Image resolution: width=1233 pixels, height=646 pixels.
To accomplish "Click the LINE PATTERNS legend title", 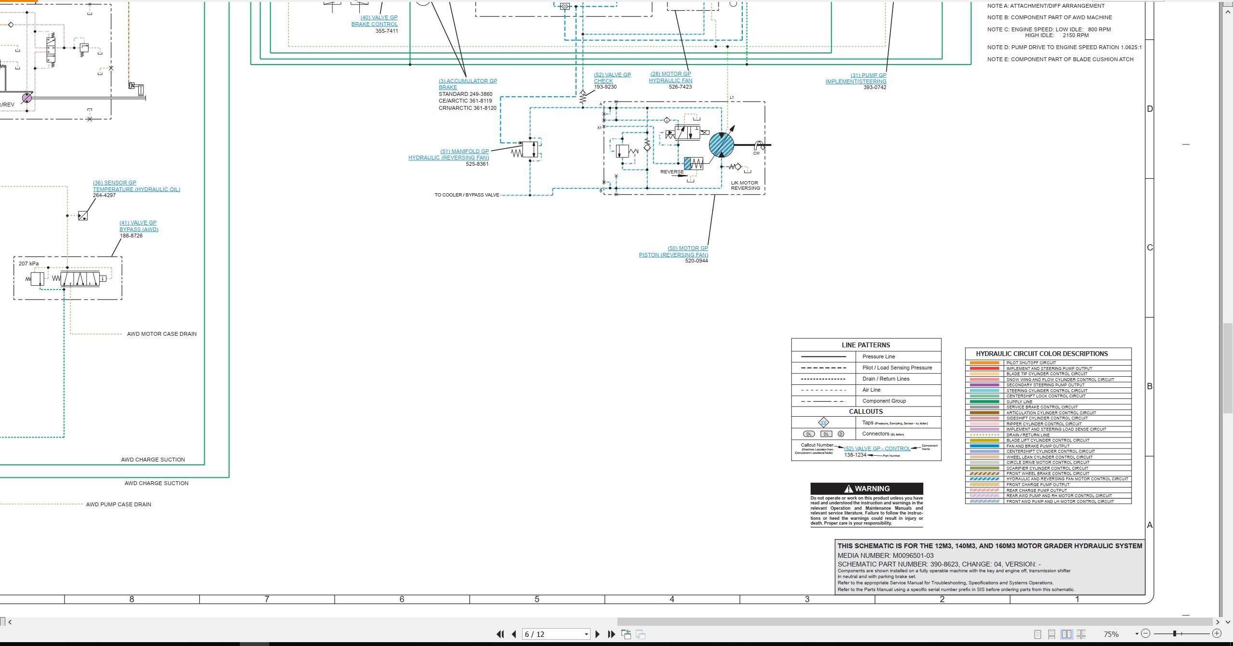I will 866,345.
